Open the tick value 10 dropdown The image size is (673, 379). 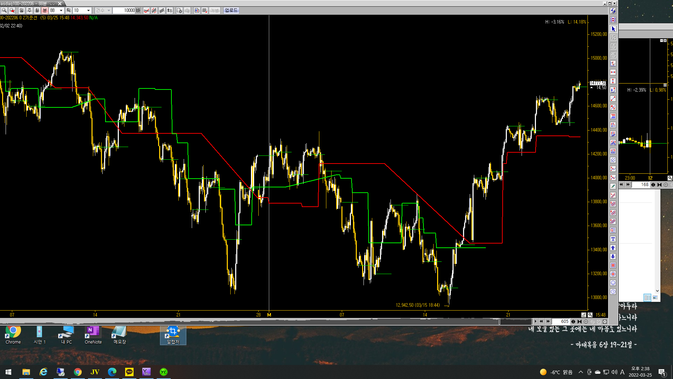pyautogui.click(x=88, y=11)
